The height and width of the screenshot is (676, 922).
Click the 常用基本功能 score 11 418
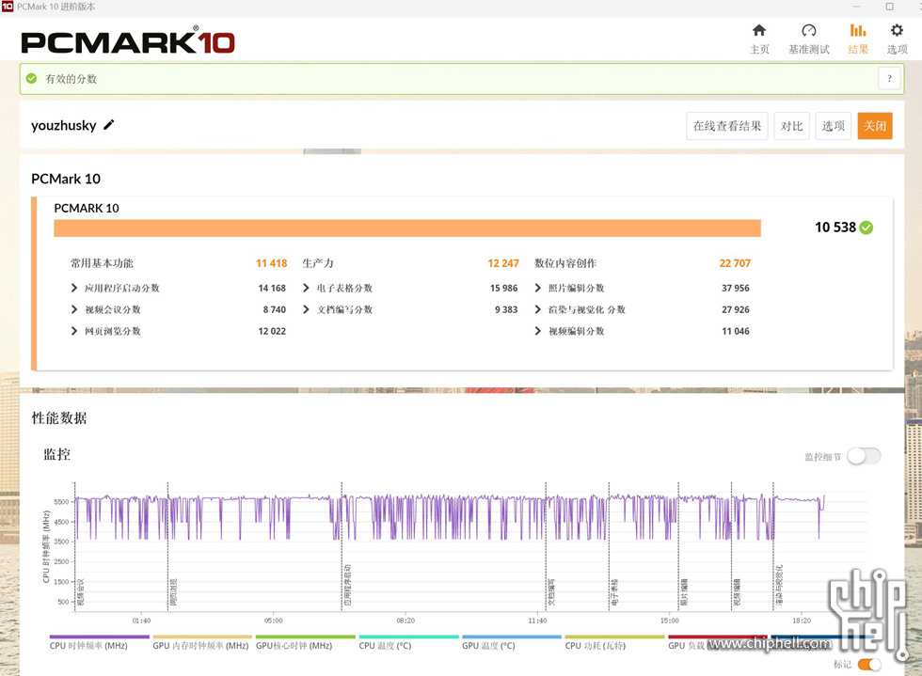pyautogui.click(x=272, y=263)
